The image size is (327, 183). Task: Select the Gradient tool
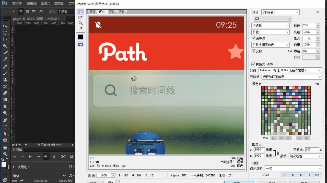[5, 100]
